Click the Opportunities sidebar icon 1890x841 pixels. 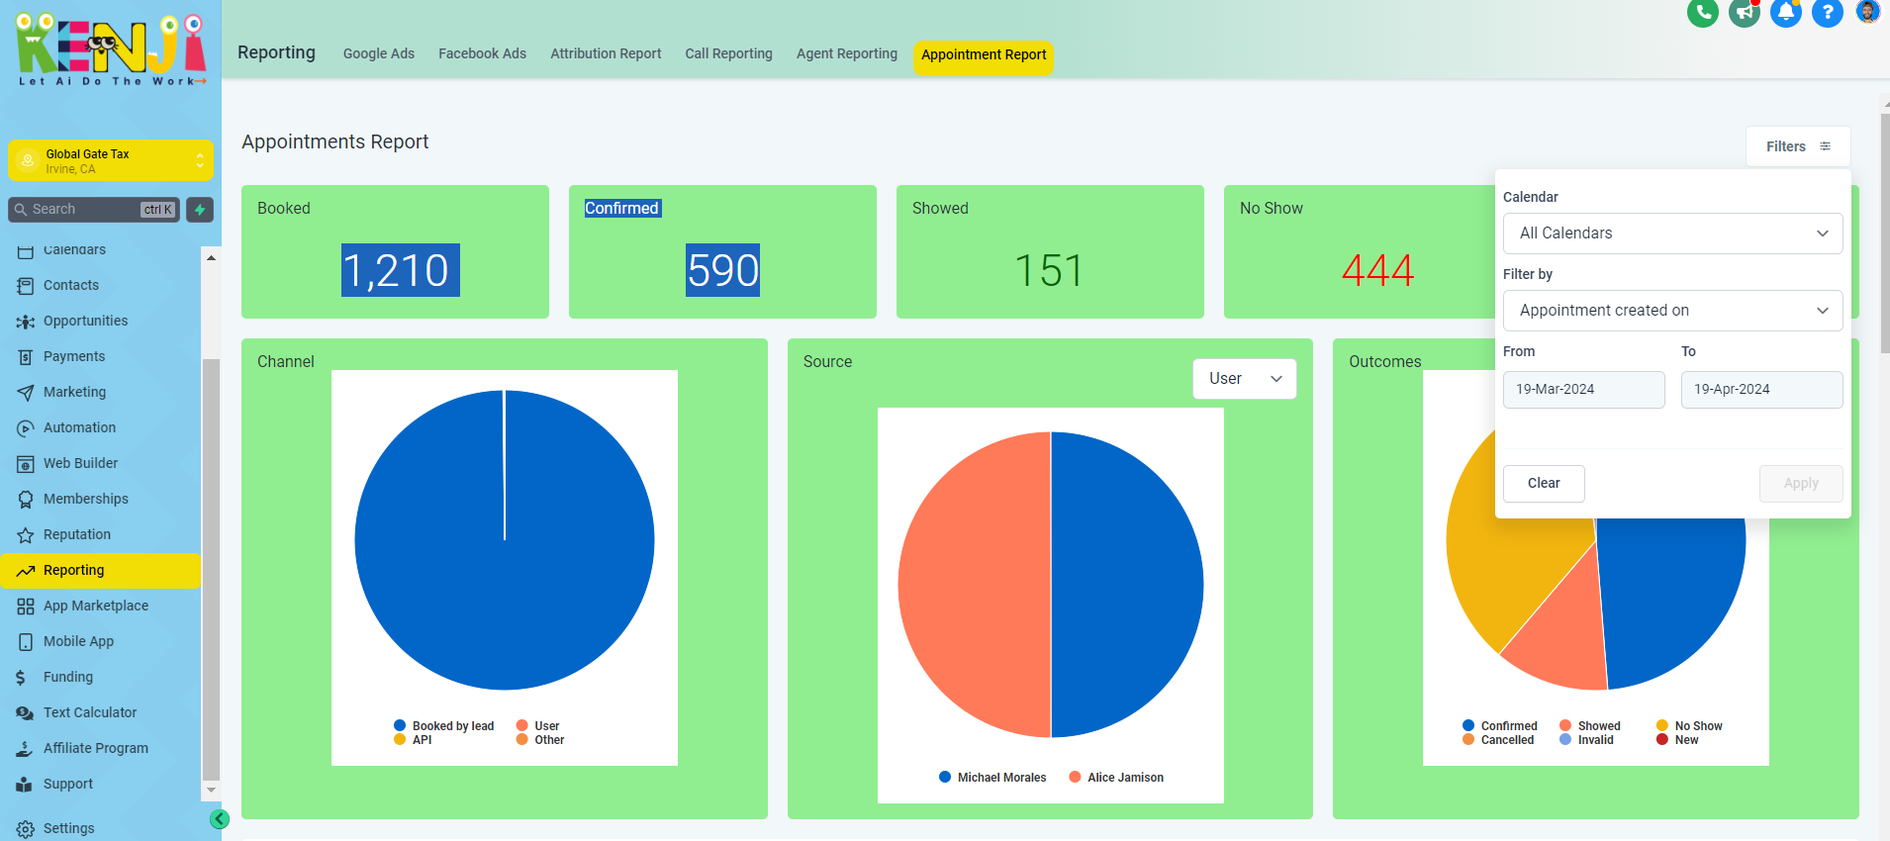pyautogui.click(x=26, y=322)
